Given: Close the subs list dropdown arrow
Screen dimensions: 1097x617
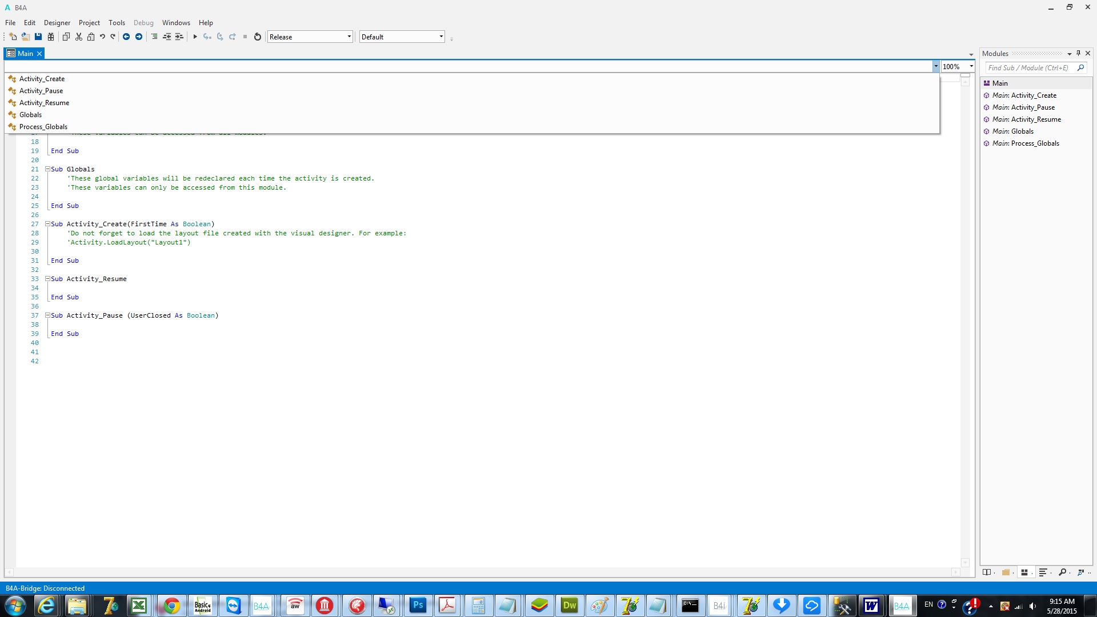Looking at the screenshot, I should (x=935, y=67).
